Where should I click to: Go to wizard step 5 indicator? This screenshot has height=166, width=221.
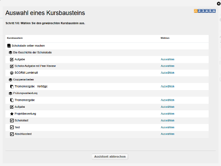point(210,11)
